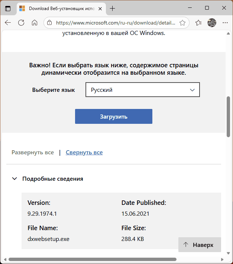Click the Наверх back-to-top button
The height and width of the screenshot is (264, 233).
point(200,245)
